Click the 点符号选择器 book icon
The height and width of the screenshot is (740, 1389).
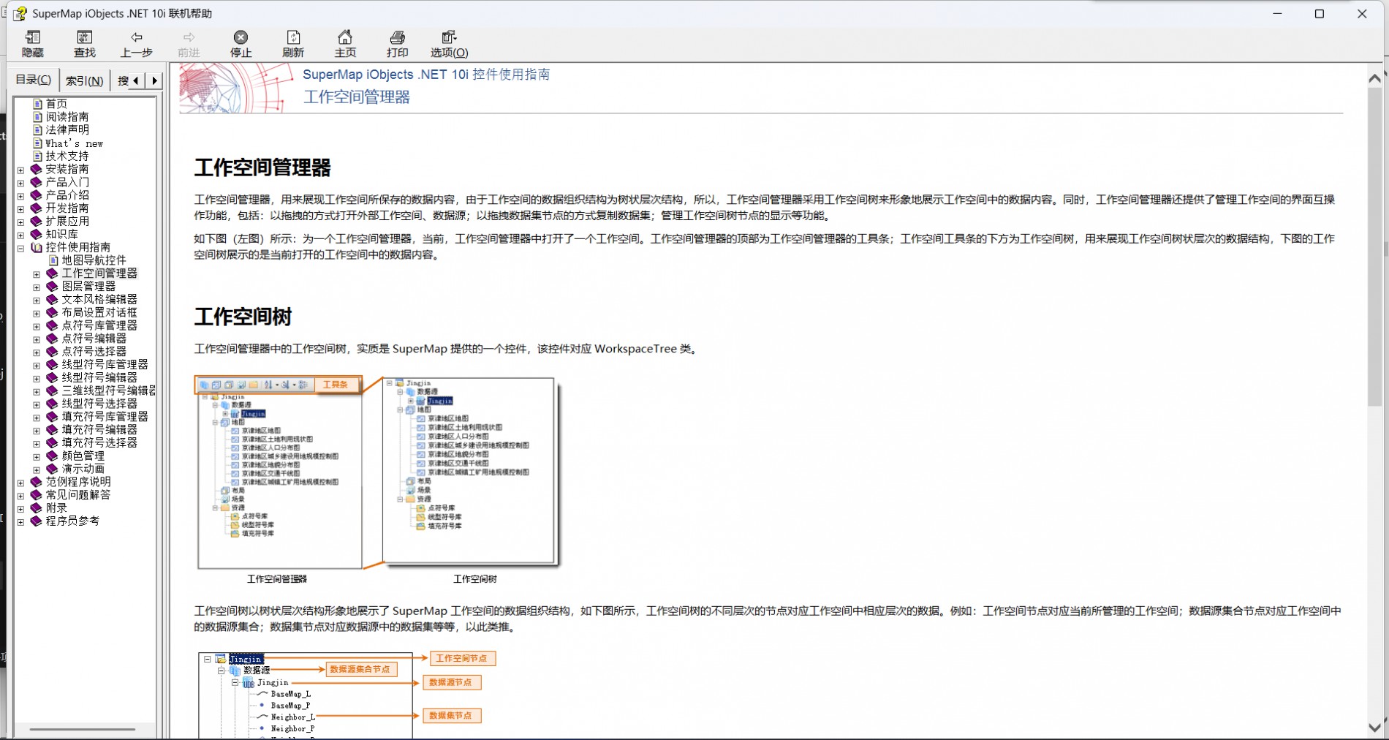coord(52,351)
